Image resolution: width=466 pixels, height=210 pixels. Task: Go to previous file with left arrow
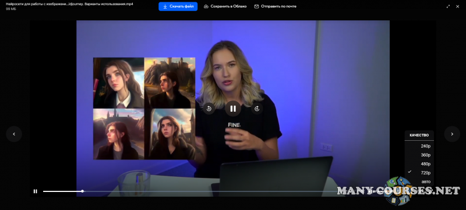coord(14,134)
